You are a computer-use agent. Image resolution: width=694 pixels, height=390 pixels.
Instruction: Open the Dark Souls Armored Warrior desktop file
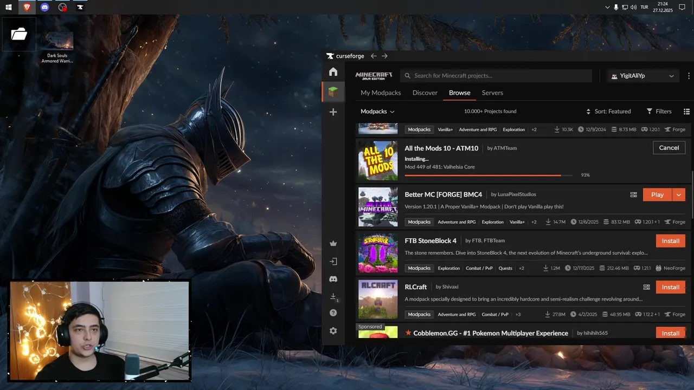pyautogui.click(x=57, y=47)
